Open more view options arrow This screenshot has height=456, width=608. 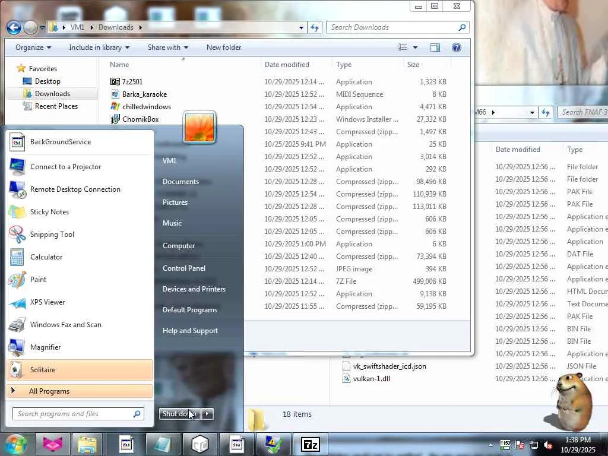click(415, 47)
